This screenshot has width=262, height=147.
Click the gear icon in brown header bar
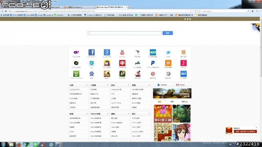(x=190, y=19)
